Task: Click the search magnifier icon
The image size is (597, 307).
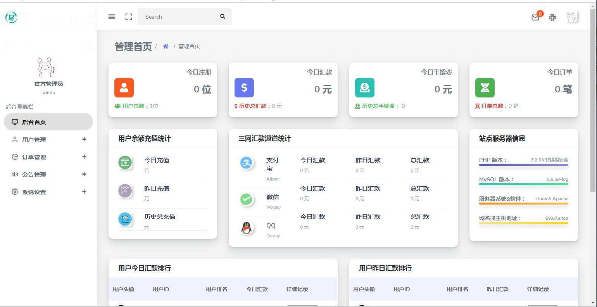Action: click(x=223, y=16)
